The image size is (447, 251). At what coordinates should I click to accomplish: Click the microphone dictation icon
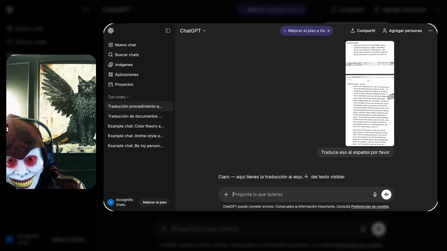(x=375, y=195)
